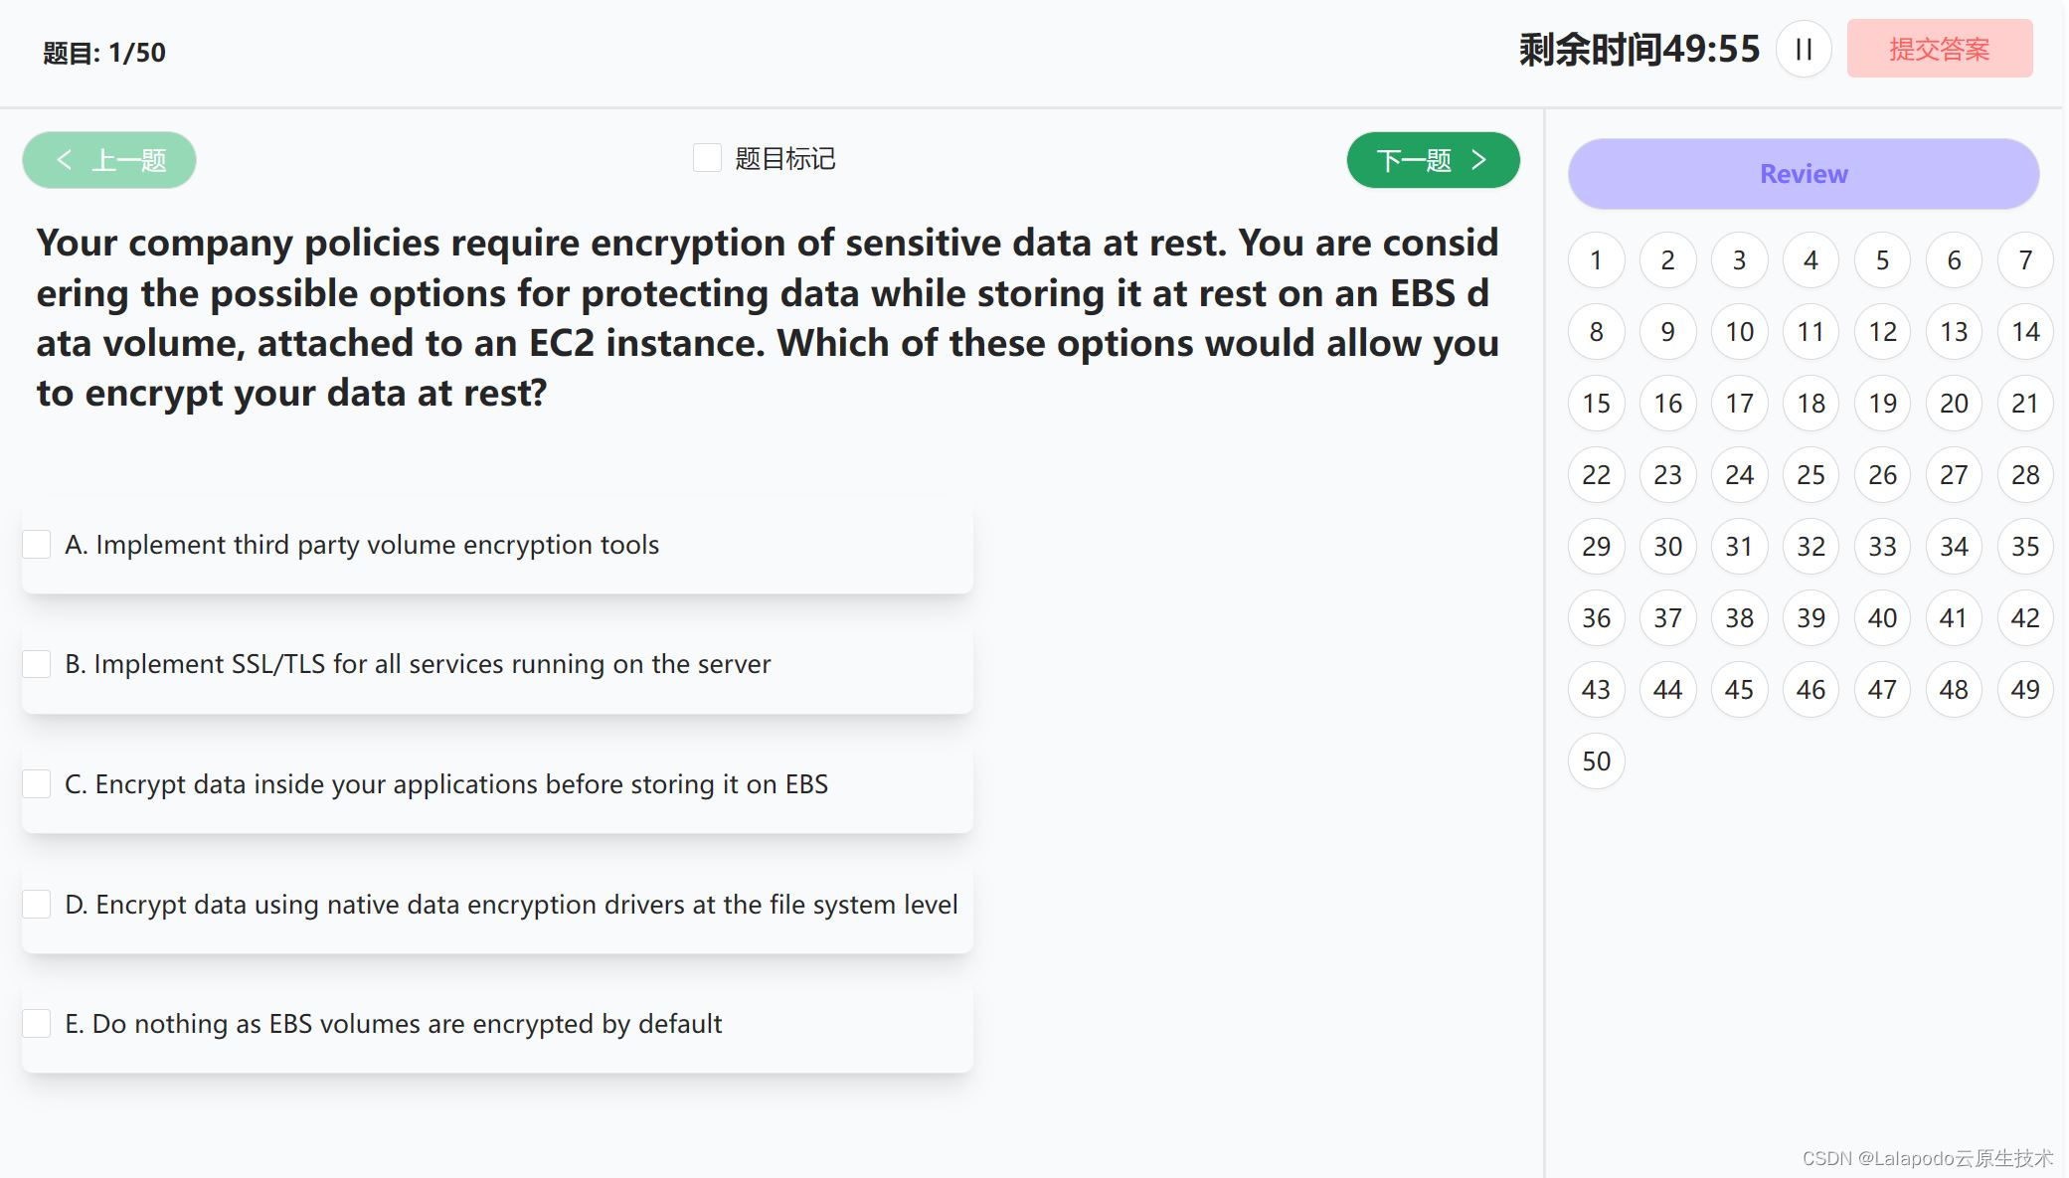Expand question 36 in review grid

(x=1596, y=616)
